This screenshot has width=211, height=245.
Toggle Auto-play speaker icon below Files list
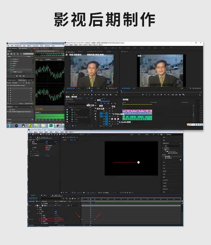[x=24, y=76]
